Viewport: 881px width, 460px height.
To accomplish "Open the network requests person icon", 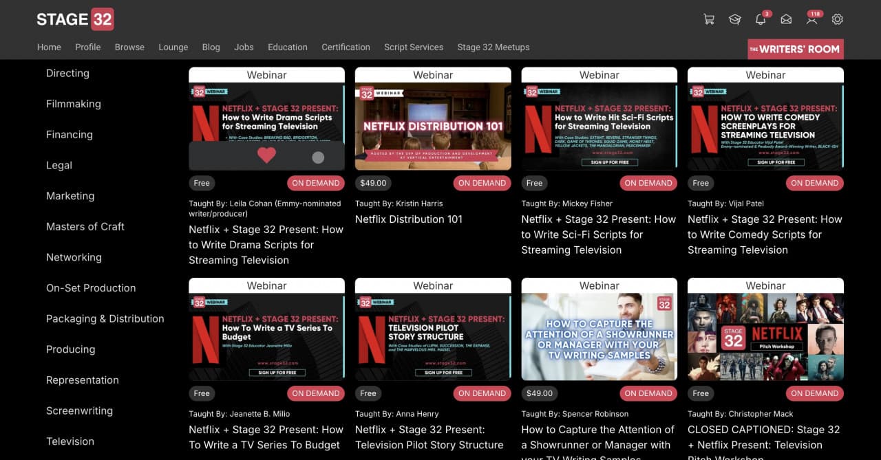I will (812, 19).
